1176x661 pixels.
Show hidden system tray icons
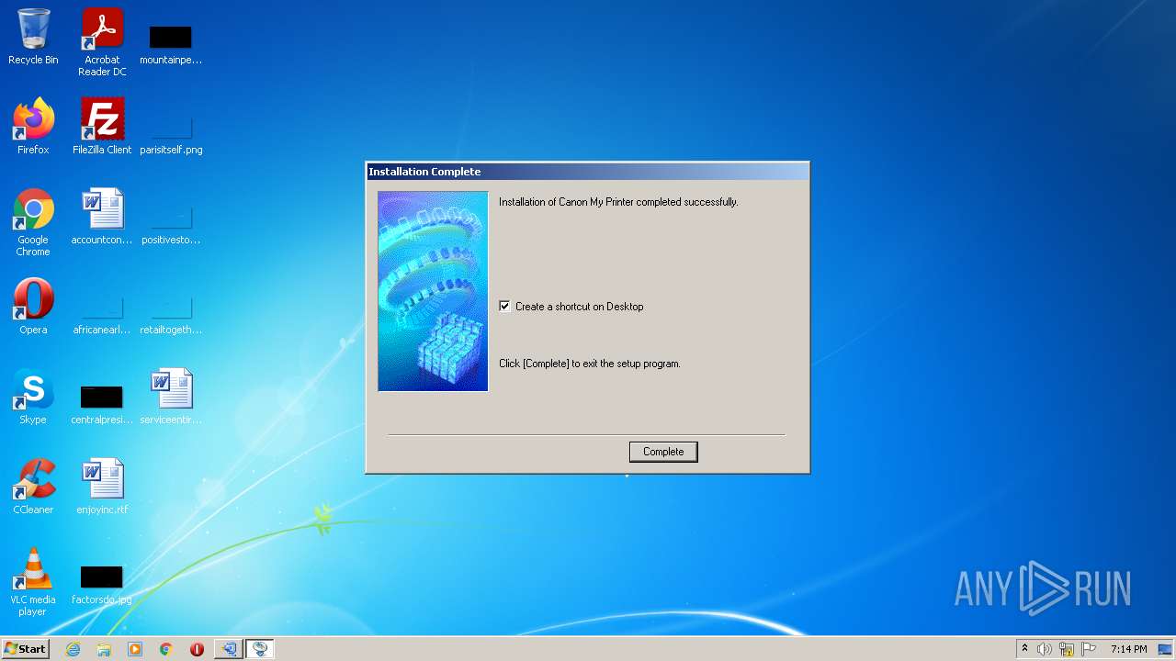(x=1024, y=649)
